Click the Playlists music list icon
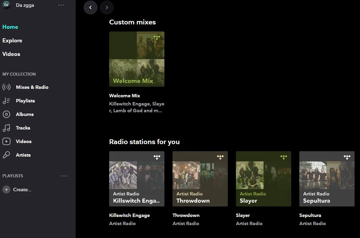 pos(6,101)
